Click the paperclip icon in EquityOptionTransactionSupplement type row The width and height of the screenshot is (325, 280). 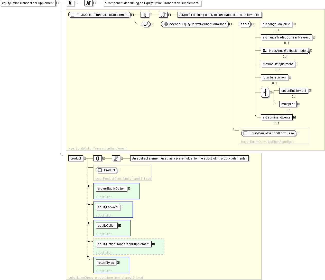(145, 15)
